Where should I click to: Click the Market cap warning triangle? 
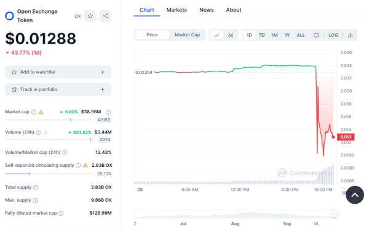coord(41,112)
